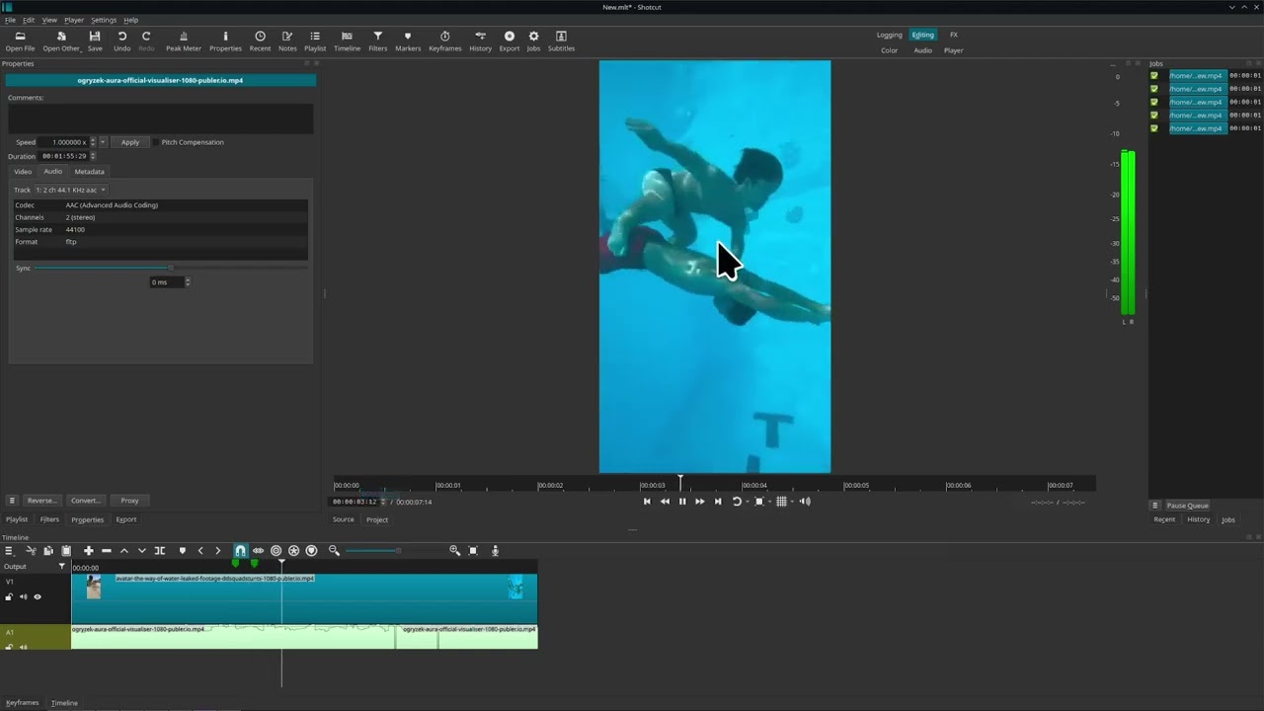Pause playback in the player
The width and height of the screenshot is (1264, 711).
681,502
